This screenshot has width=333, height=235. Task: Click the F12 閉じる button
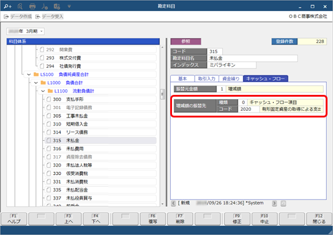(x=319, y=219)
